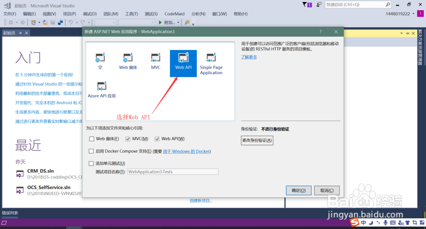The height and width of the screenshot is (229, 426).
Task: Open the 视图(V) menu
Action: (x=49, y=14)
